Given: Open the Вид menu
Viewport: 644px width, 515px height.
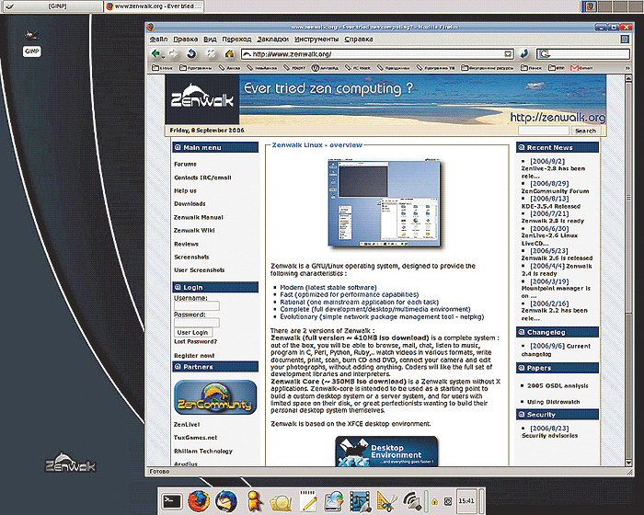Looking at the screenshot, I should click(x=210, y=39).
